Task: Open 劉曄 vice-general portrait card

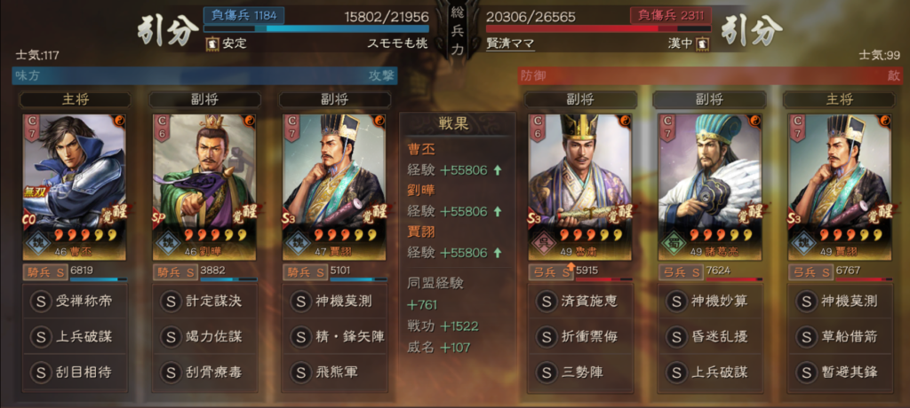Action: click(x=204, y=186)
